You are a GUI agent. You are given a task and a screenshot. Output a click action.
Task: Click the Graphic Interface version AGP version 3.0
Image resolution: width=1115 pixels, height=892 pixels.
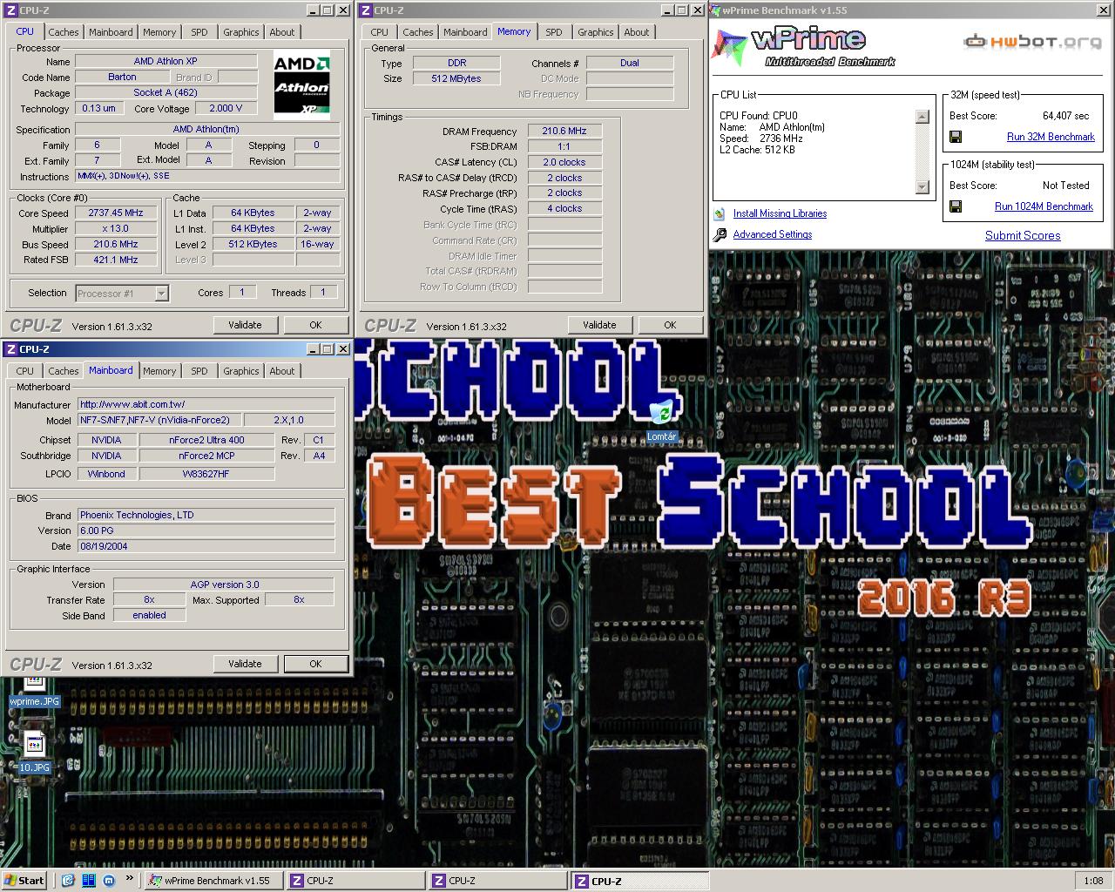224,585
